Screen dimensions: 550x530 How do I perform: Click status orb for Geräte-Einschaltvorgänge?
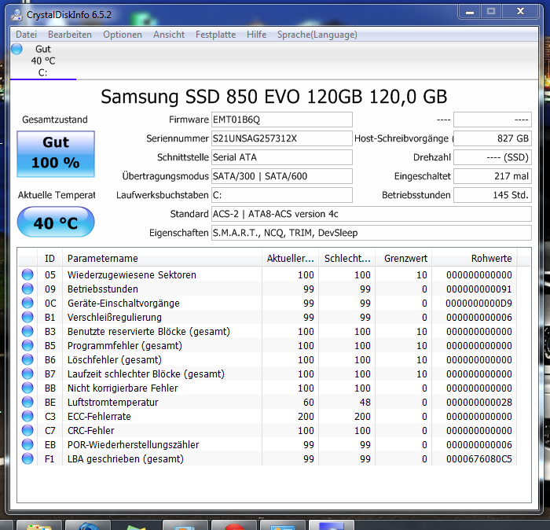point(27,303)
